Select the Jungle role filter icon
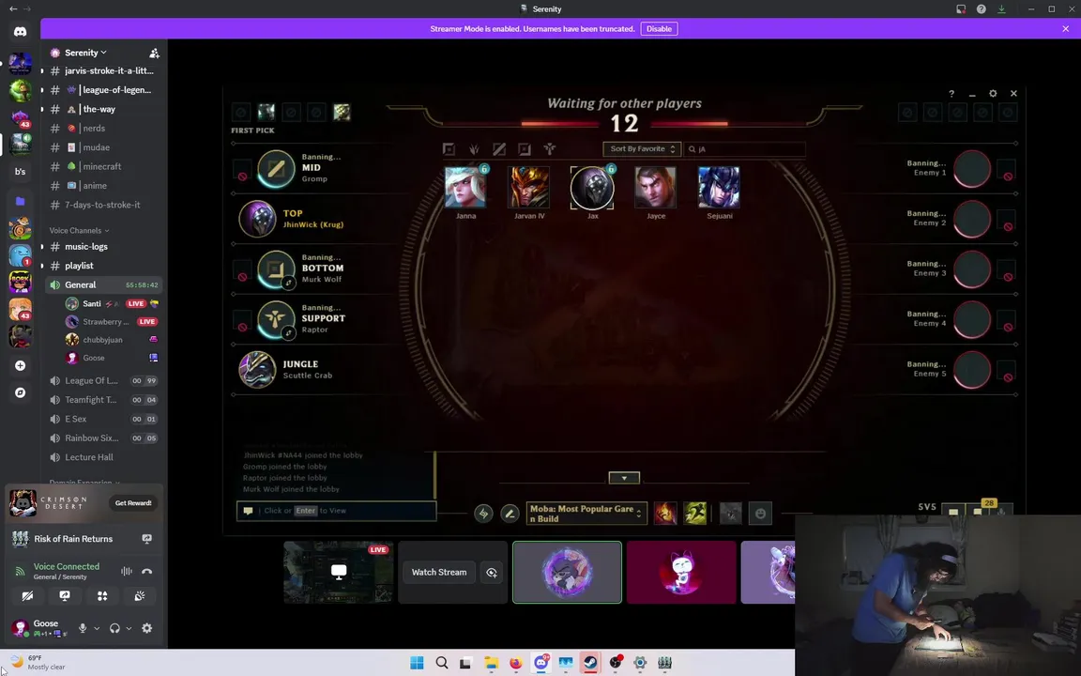 474,149
